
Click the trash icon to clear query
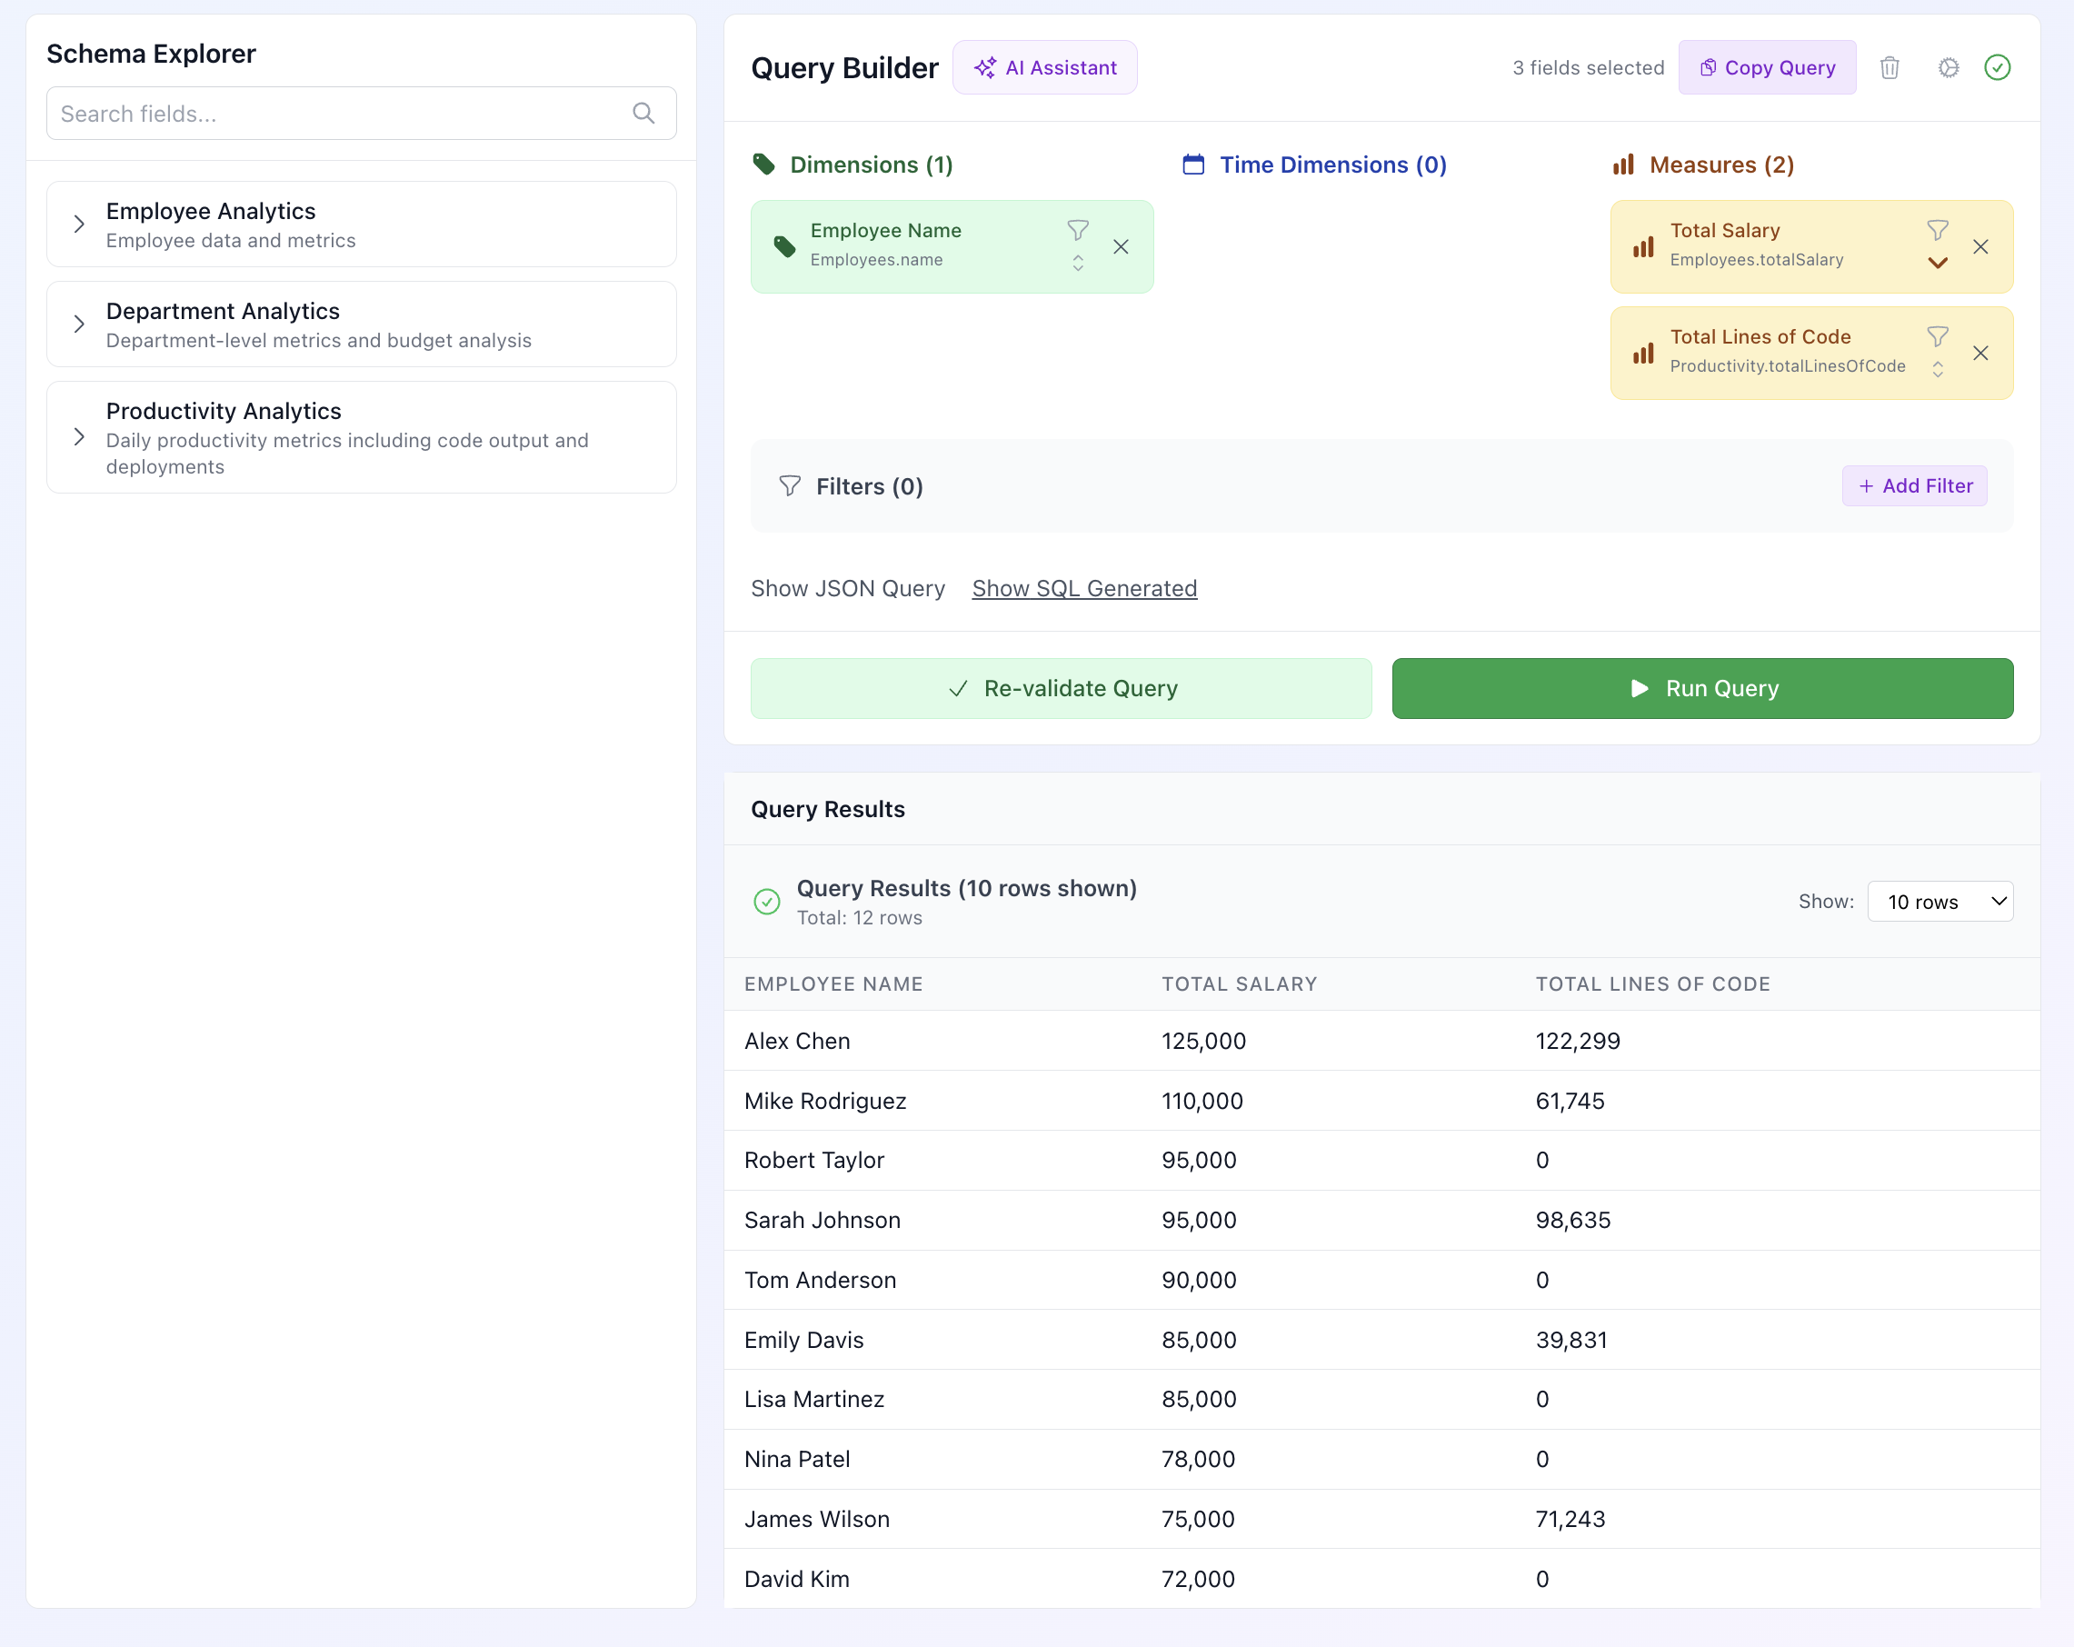coord(1890,67)
